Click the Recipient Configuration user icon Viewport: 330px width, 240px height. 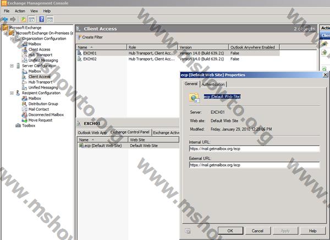pos(18,93)
